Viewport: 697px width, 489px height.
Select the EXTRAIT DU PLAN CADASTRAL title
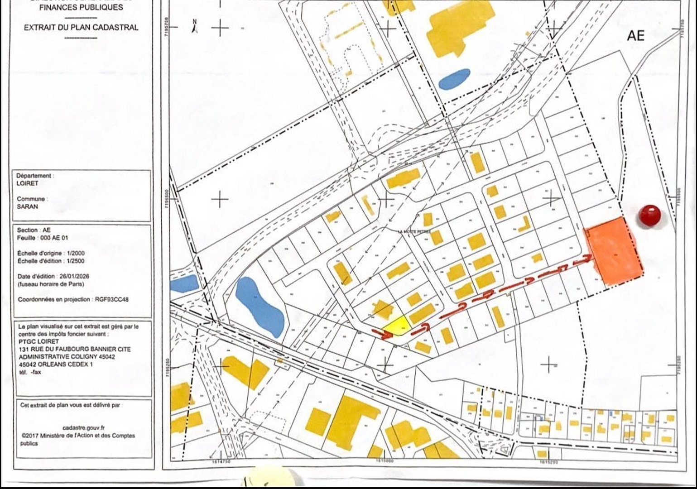click(x=81, y=27)
